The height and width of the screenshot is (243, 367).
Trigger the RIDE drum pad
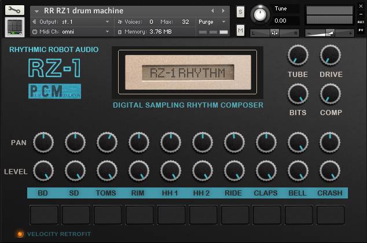235,215
